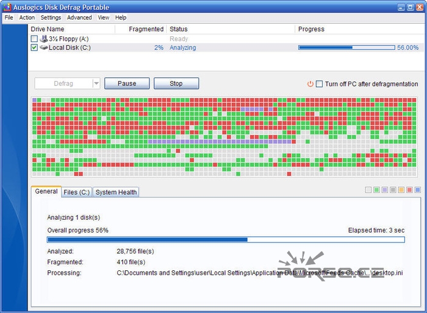Image resolution: width=427 pixels, height=313 pixels.
Task: Open the Action menu
Action: (27, 18)
